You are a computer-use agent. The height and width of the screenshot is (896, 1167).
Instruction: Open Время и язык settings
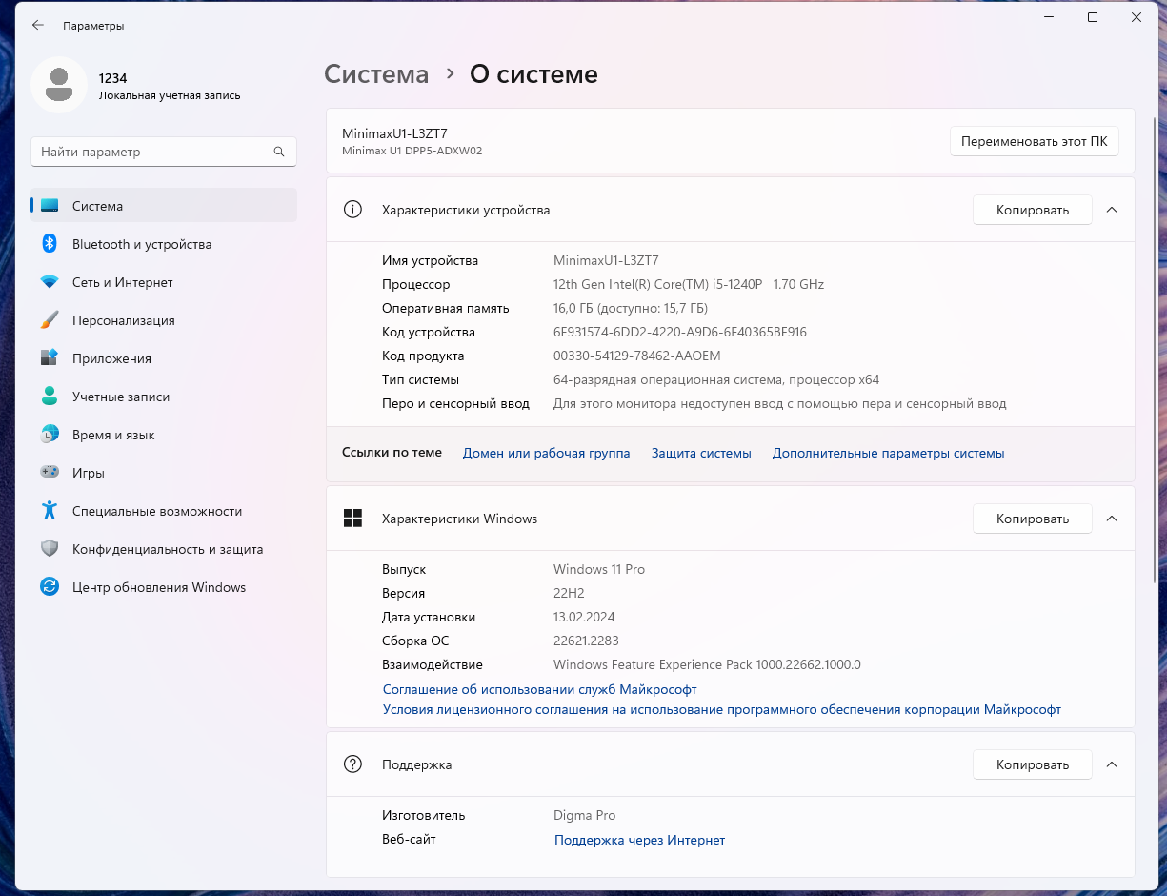(x=164, y=435)
